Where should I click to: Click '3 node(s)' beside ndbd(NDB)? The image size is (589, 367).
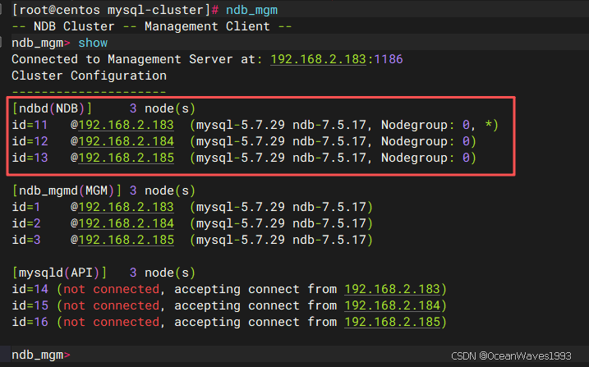point(163,109)
